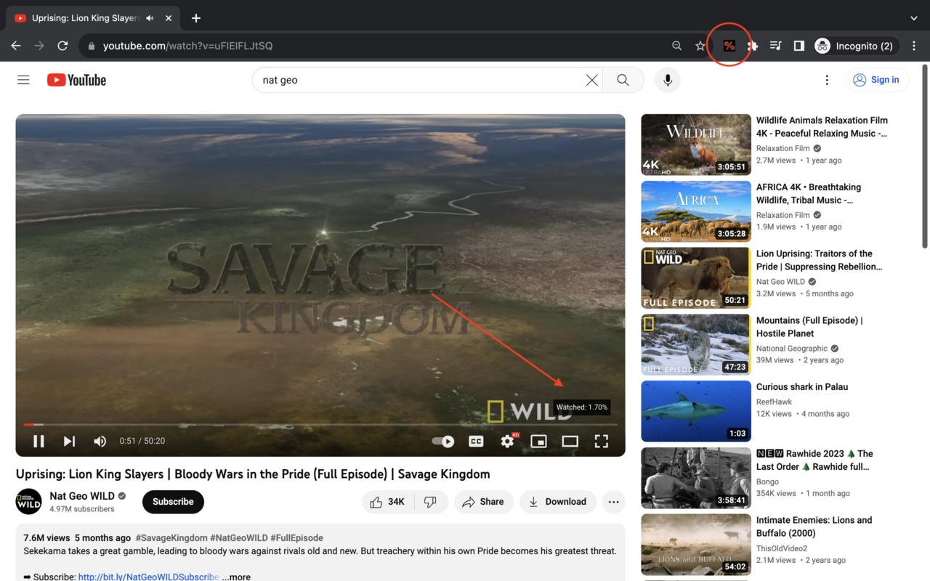
Task: Seek on the video progress bar
Action: point(320,424)
